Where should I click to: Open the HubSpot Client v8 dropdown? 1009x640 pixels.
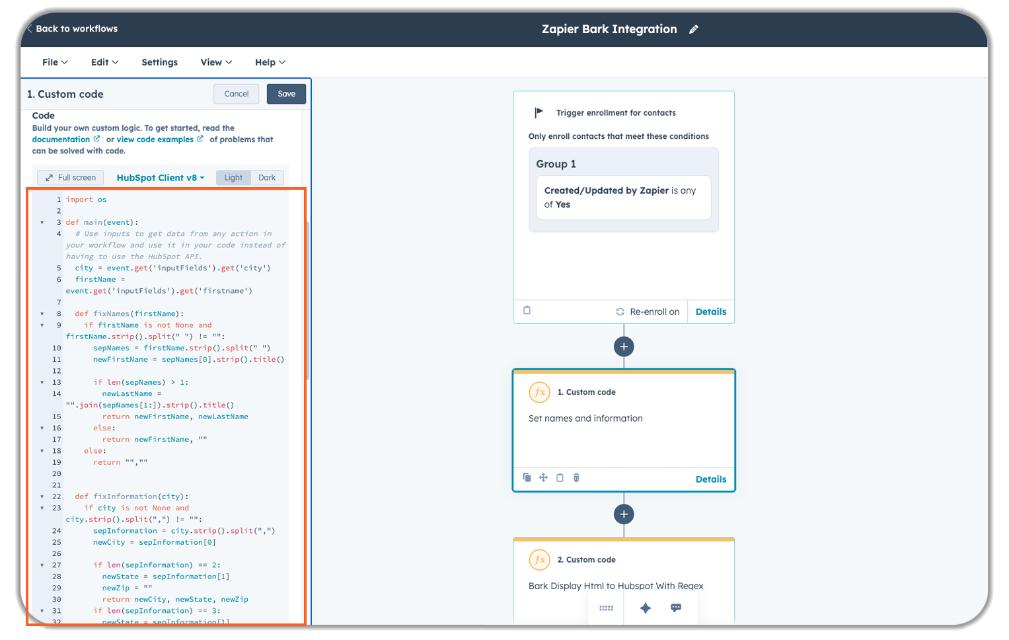click(161, 177)
